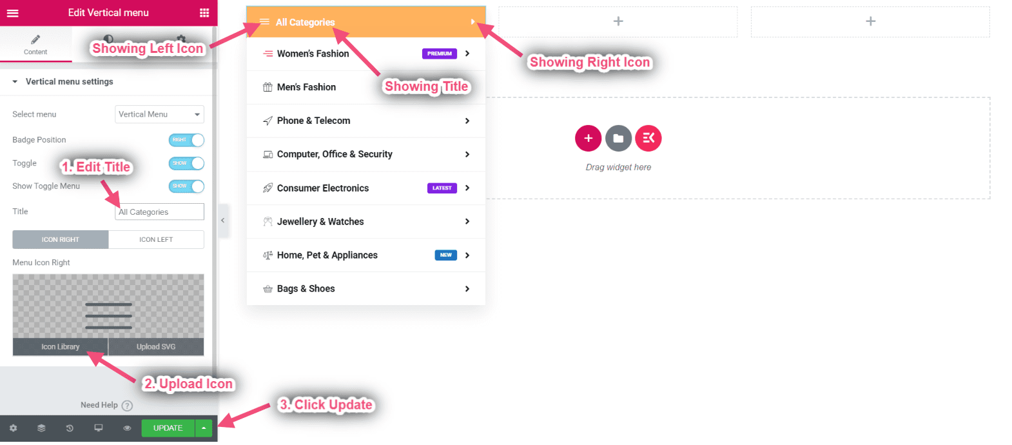Open the Navigator layers icon

[41, 428]
